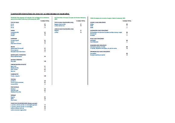Select the CONCENTRACIÓN NITRATOS heading

point(18,64)
